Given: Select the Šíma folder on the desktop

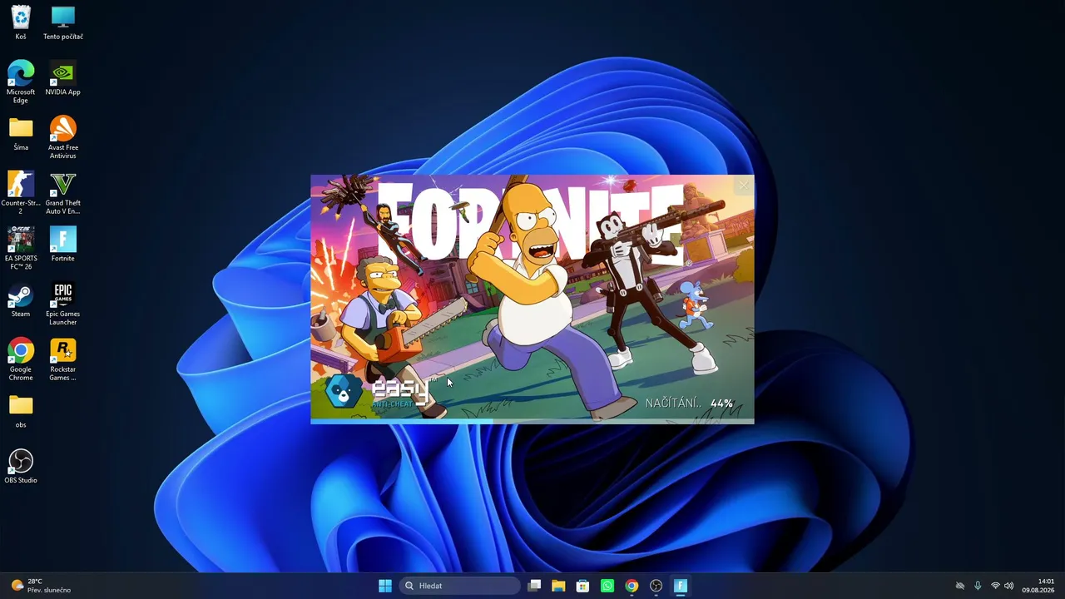Looking at the screenshot, I should pos(21,134).
